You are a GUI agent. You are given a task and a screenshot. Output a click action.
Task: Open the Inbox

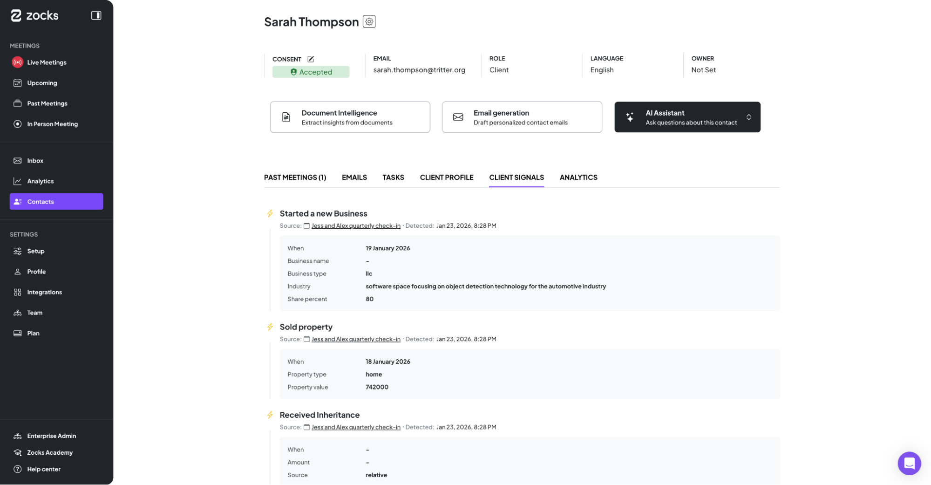(x=35, y=161)
